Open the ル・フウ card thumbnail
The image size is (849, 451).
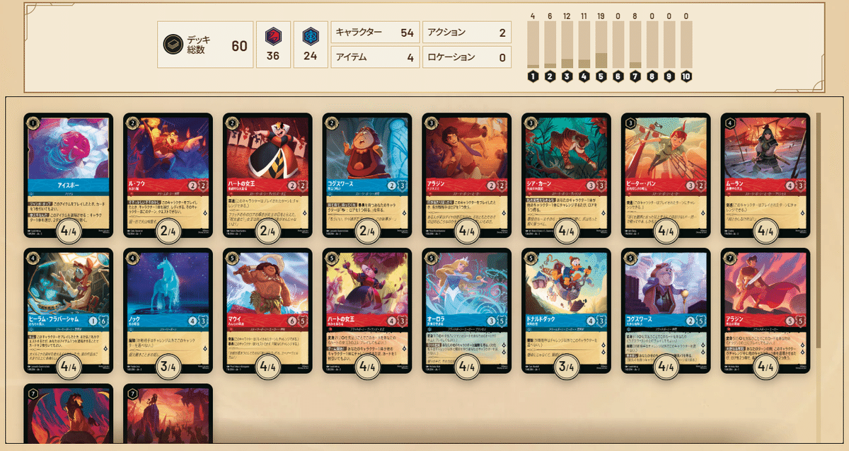pyautogui.click(x=168, y=175)
